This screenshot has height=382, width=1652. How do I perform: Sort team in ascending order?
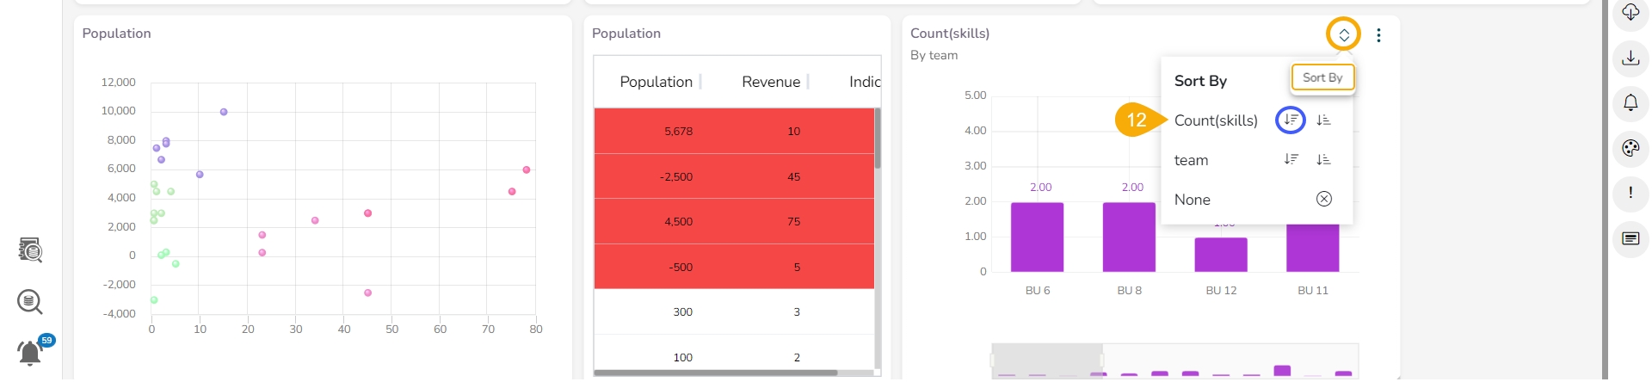point(1323,160)
